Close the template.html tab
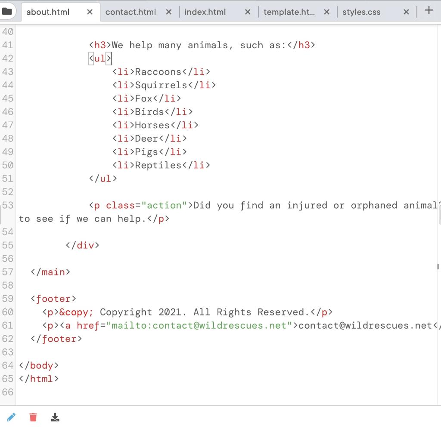 pos(326,12)
